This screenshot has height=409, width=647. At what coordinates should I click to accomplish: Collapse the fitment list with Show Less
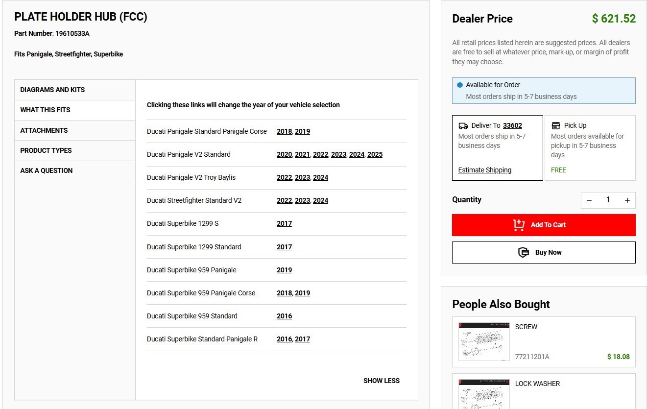pos(382,381)
